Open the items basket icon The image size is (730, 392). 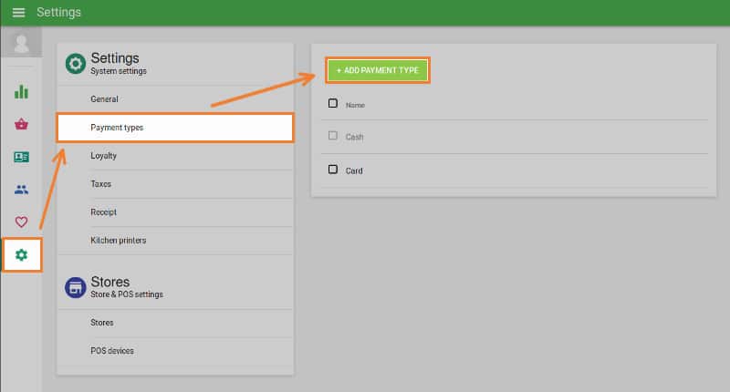click(21, 124)
